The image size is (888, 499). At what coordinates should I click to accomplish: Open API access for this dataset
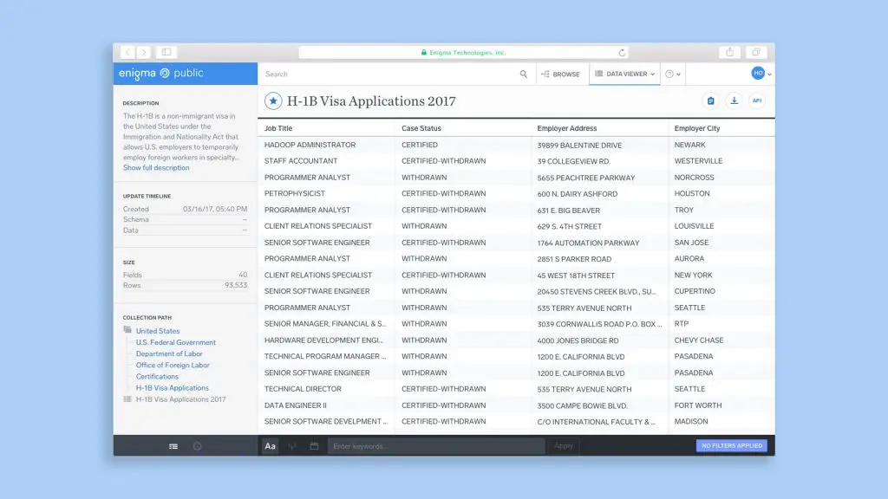(756, 100)
